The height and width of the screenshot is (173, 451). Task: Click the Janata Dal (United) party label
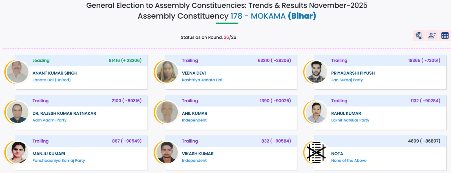pos(52,80)
